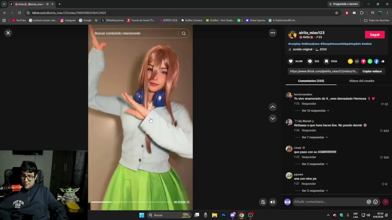The image size is (392, 220).
Task: Like jujunini's comment
Action: click(x=383, y=184)
